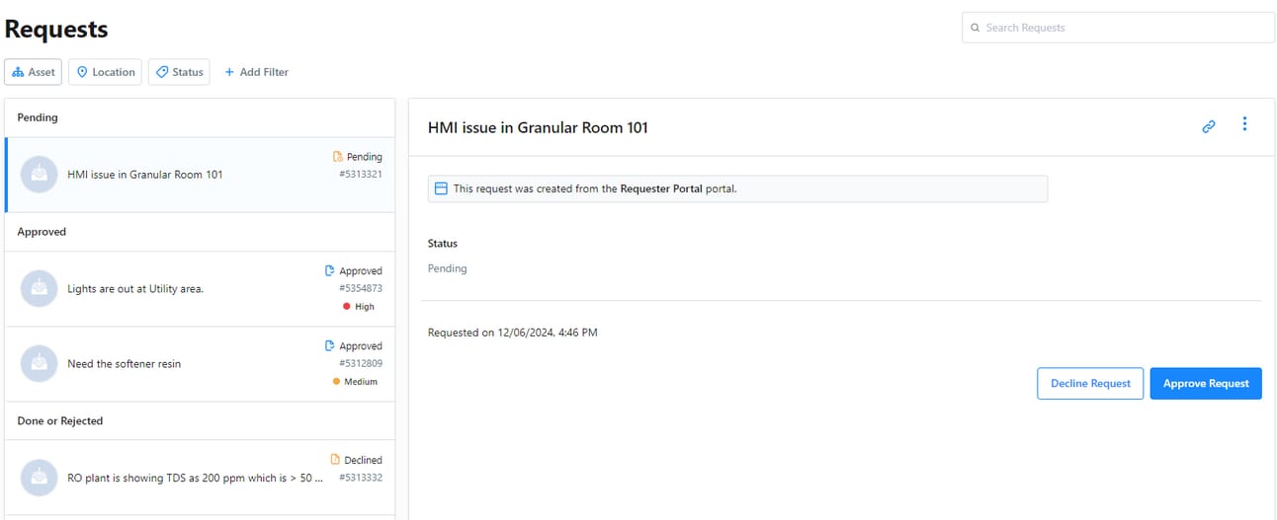
Task: Open the Asset filter
Action: (34, 72)
